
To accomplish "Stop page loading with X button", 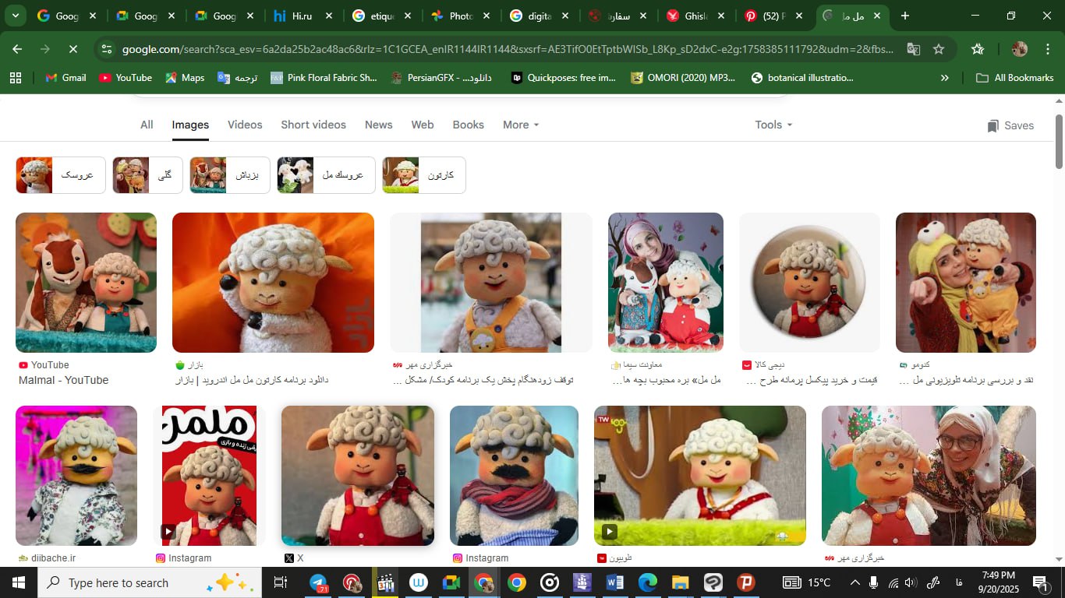I will coord(73,49).
